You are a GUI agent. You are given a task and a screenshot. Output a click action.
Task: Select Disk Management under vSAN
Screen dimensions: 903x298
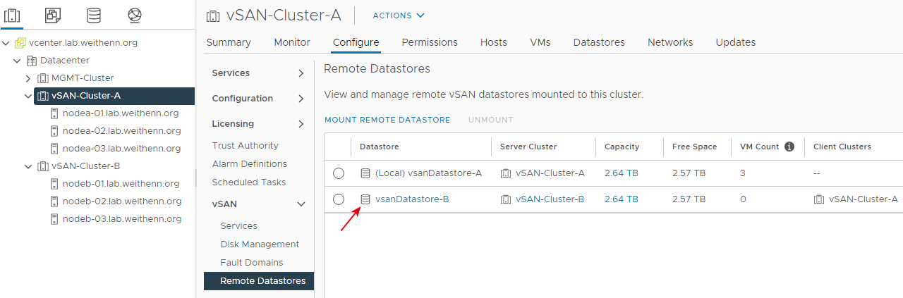tap(260, 244)
